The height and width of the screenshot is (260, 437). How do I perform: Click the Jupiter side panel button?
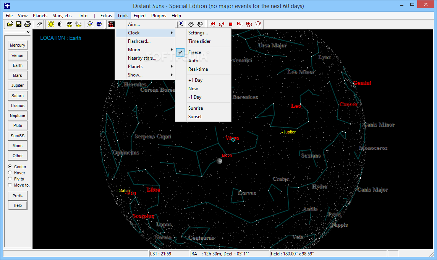click(18, 85)
